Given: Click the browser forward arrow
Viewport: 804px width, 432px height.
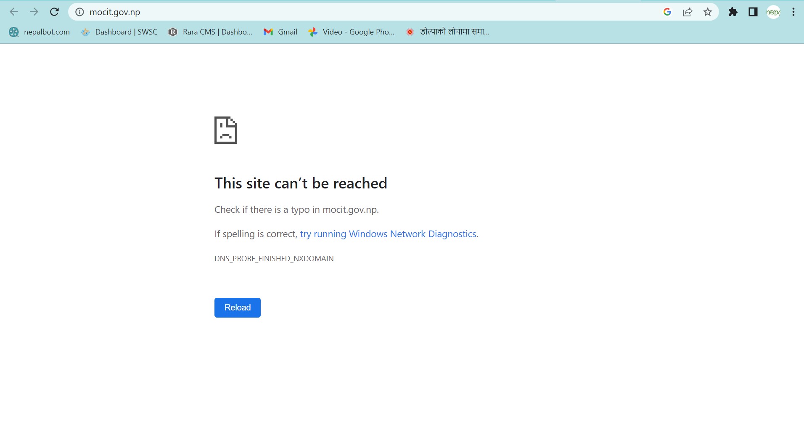Looking at the screenshot, I should (34, 12).
